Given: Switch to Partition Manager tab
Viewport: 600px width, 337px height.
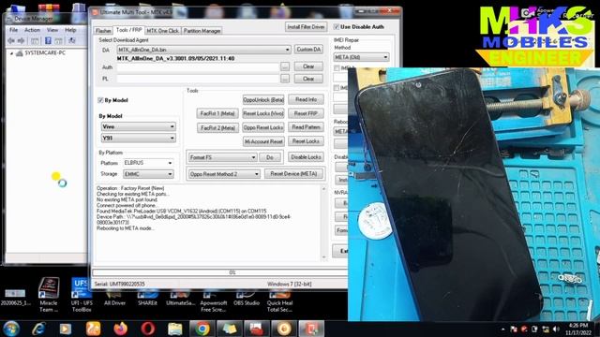Looking at the screenshot, I should [x=202, y=31].
